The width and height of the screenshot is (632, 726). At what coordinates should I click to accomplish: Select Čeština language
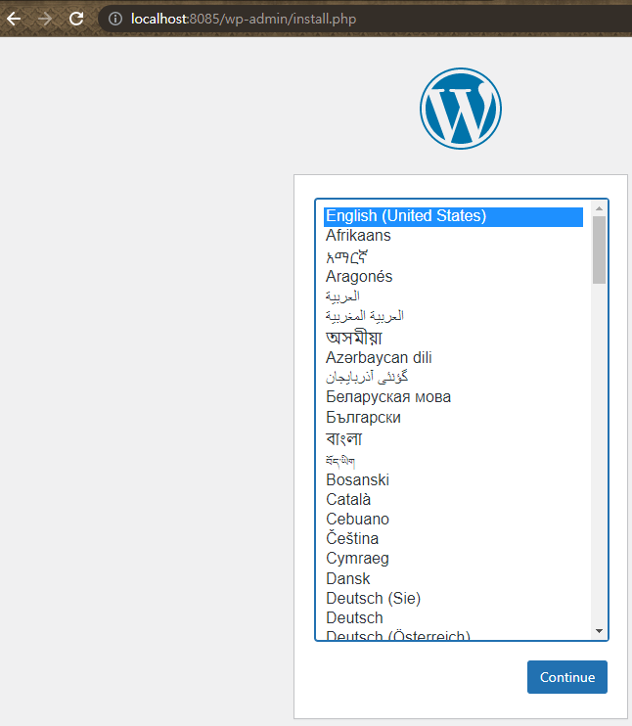453,538
